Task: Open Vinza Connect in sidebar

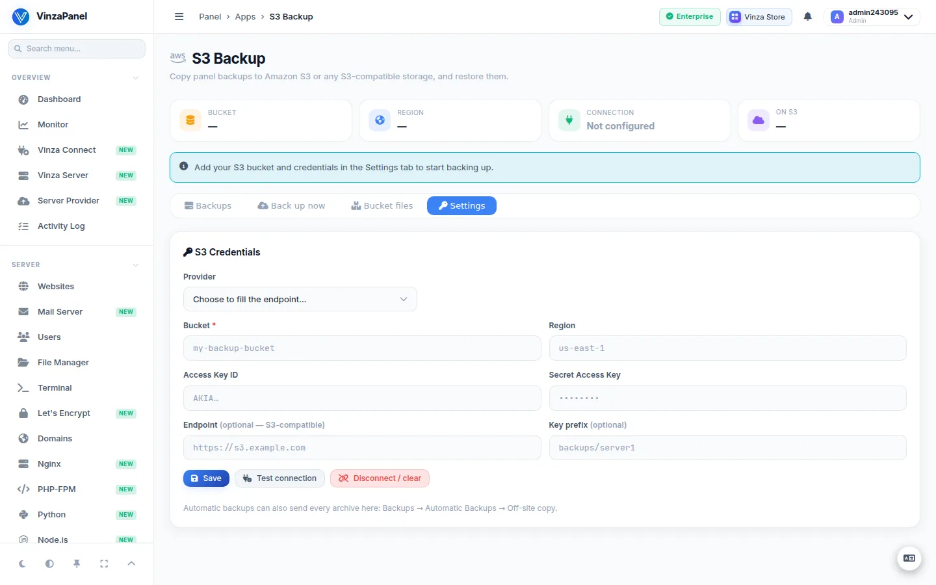Action: click(77, 150)
